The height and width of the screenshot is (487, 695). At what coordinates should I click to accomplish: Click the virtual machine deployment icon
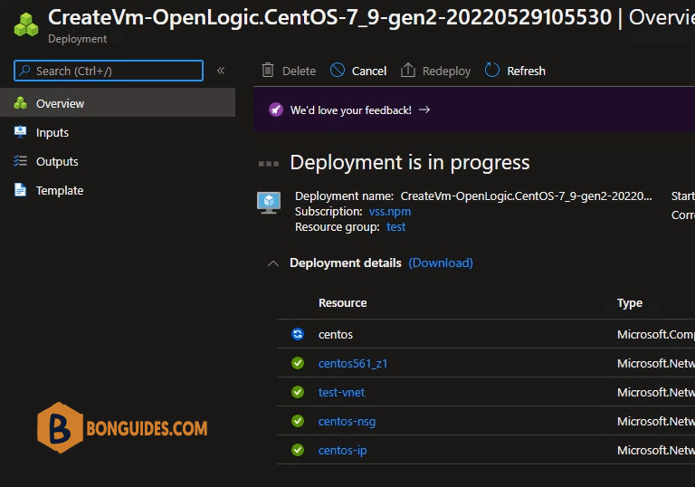pyautogui.click(x=269, y=203)
